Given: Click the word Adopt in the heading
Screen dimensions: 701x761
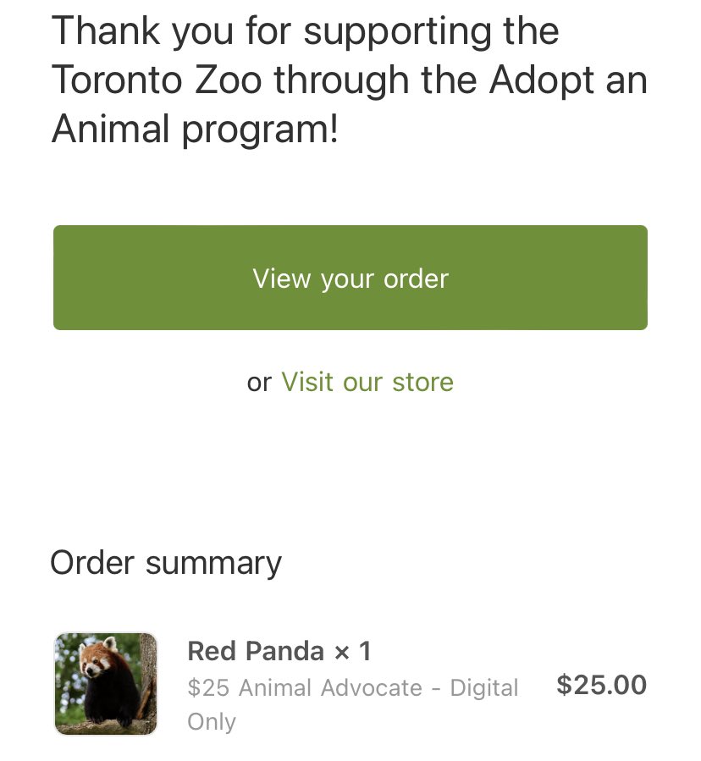Looking at the screenshot, I should point(541,81).
